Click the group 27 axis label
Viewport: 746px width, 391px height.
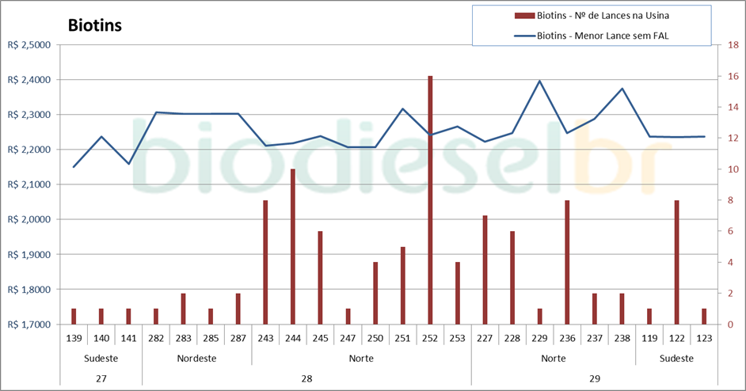tap(101, 378)
